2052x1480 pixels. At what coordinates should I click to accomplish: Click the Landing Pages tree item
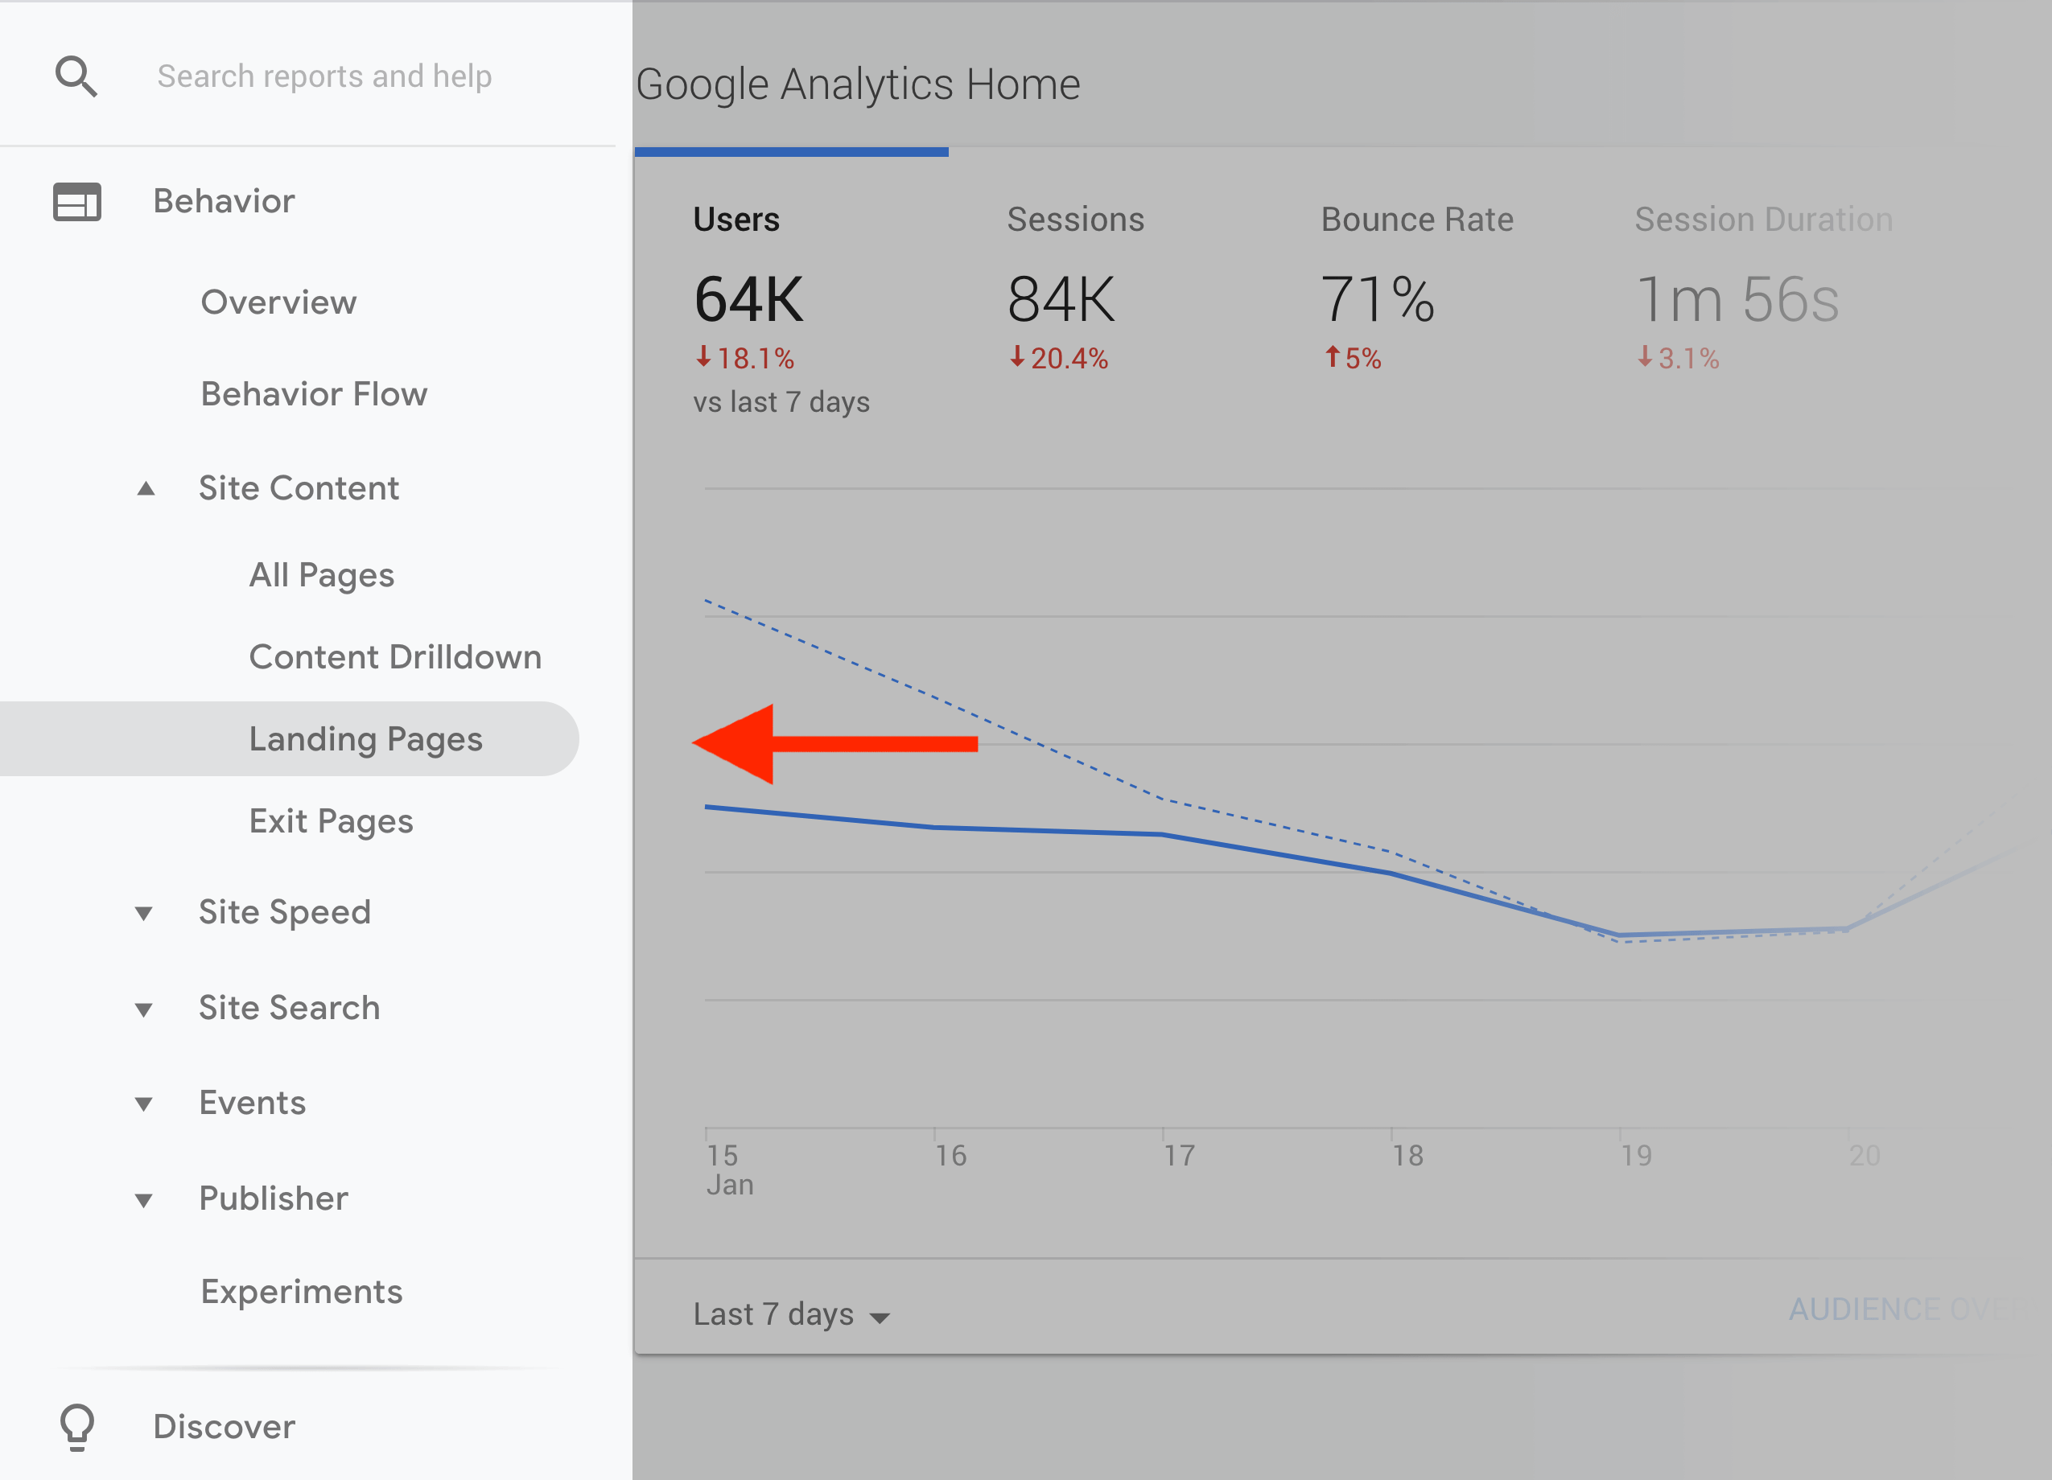(x=363, y=738)
